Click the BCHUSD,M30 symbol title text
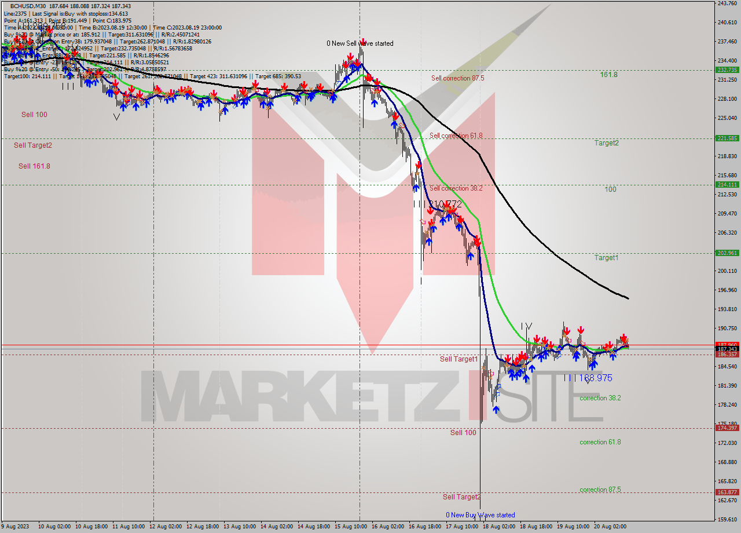741x533 pixels. coord(27,6)
